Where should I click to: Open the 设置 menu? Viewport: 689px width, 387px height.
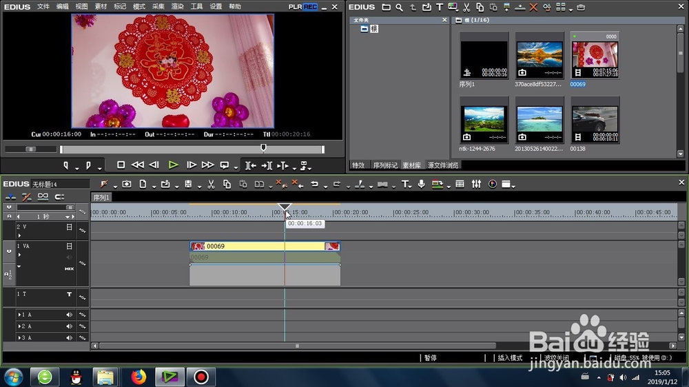pos(216,7)
